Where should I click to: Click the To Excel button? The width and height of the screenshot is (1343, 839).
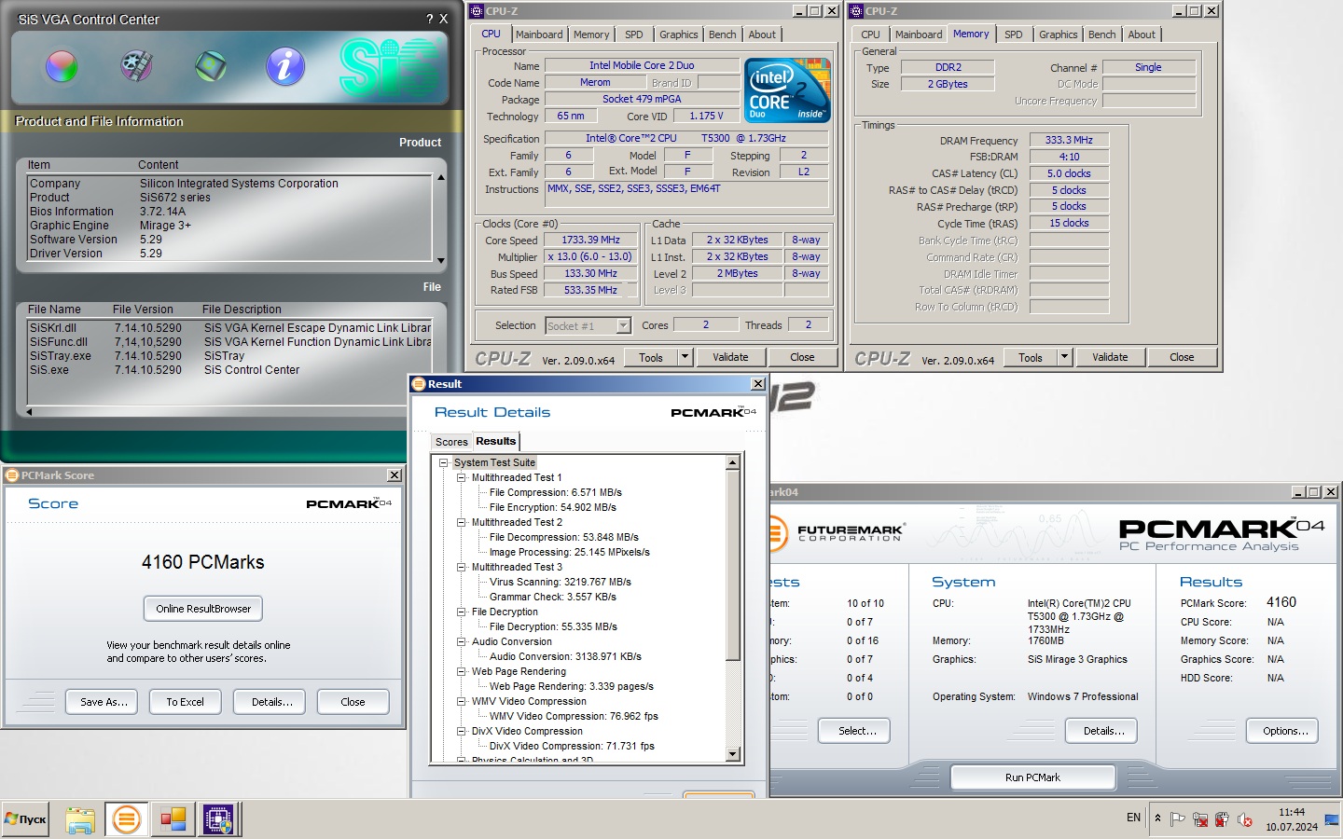[185, 702]
